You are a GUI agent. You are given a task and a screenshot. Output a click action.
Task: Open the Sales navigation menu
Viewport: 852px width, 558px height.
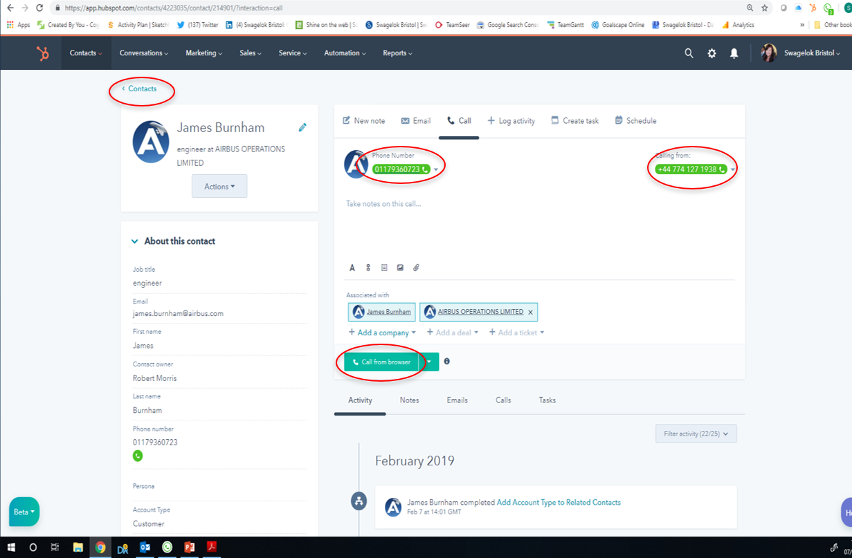coord(251,53)
